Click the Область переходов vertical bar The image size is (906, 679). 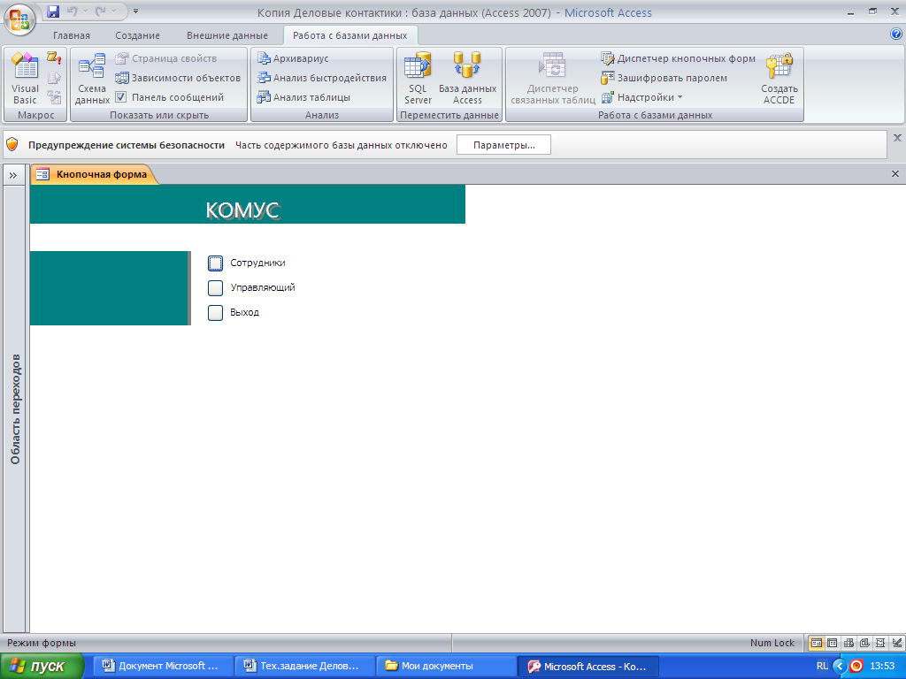tap(15, 408)
